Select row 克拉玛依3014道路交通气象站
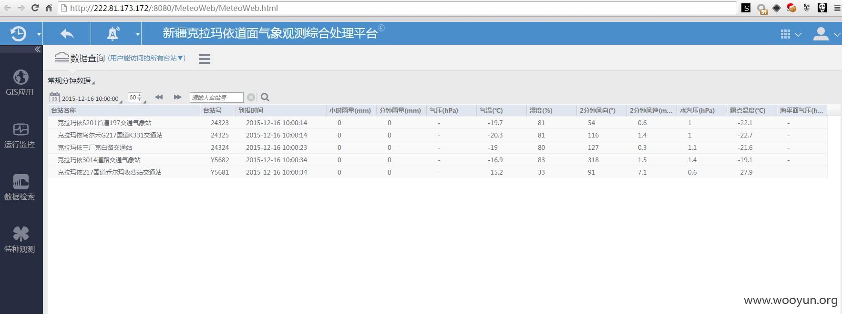842x314 pixels. point(438,160)
